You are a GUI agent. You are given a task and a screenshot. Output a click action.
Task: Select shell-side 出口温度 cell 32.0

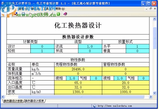coord(78,87)
